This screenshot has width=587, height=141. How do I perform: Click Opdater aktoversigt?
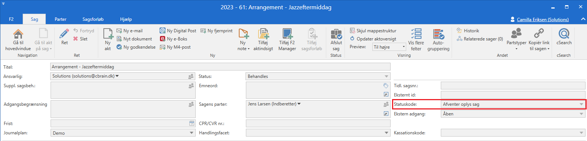click(373, 39)
